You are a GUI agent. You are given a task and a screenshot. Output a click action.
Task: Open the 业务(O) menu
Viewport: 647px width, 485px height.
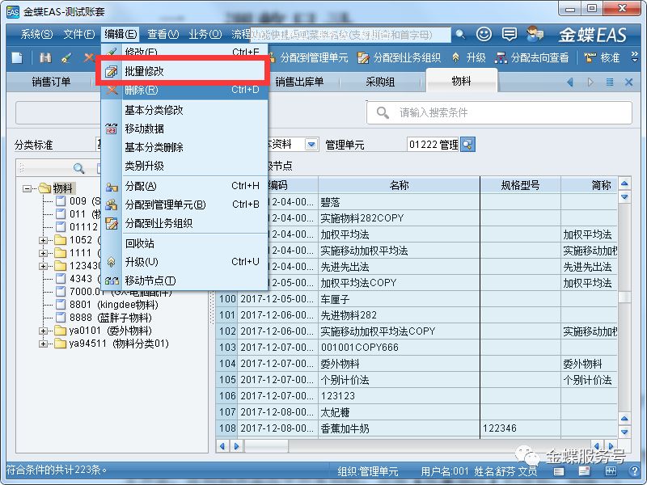point(205,34)
